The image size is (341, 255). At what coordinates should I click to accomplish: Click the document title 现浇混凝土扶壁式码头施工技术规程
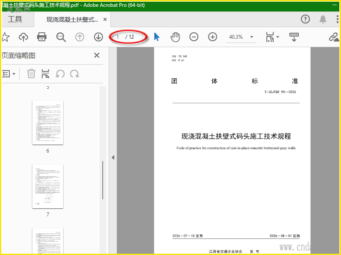click(x=236, y=136)
